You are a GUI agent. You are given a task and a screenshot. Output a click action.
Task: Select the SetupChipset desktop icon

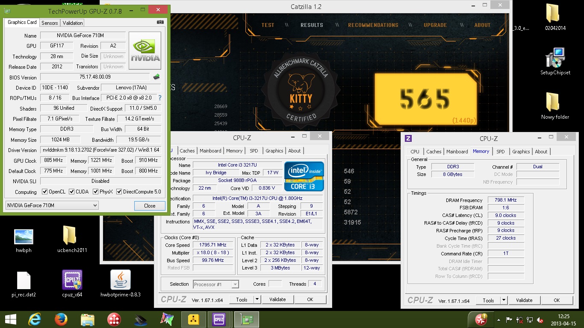(x=555, y=62)
